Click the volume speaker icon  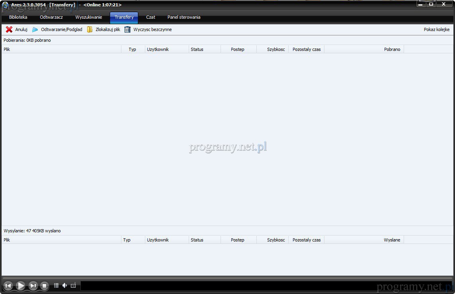pyautogui.click(x=64, y=286)
